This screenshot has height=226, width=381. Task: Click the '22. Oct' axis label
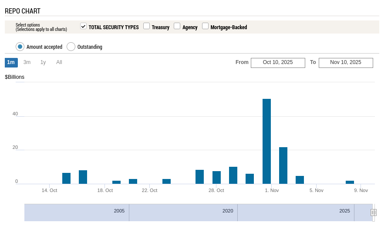[149, 191]
